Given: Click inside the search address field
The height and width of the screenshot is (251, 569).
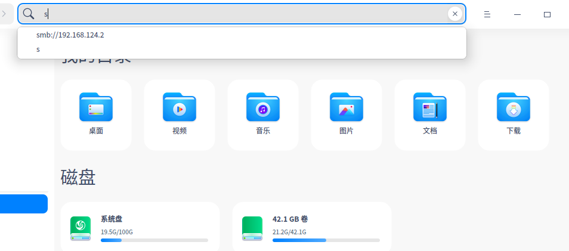Looking at the screenshot, I should 242,14.
